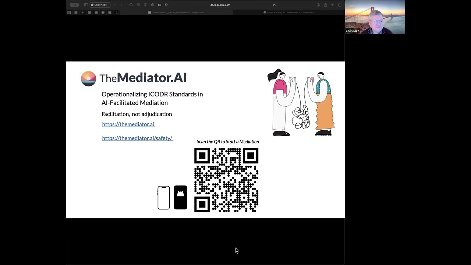Click the shield privacy report icon
Viewport: 471px width, 265px height.
click(x=152, y=5)
